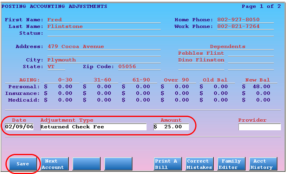Open Print A Bill

click(x=168, y=164)
